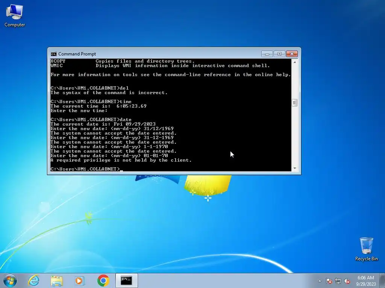Show hidden tray icons arrow
Screen dimensions: 385x288
320,281
